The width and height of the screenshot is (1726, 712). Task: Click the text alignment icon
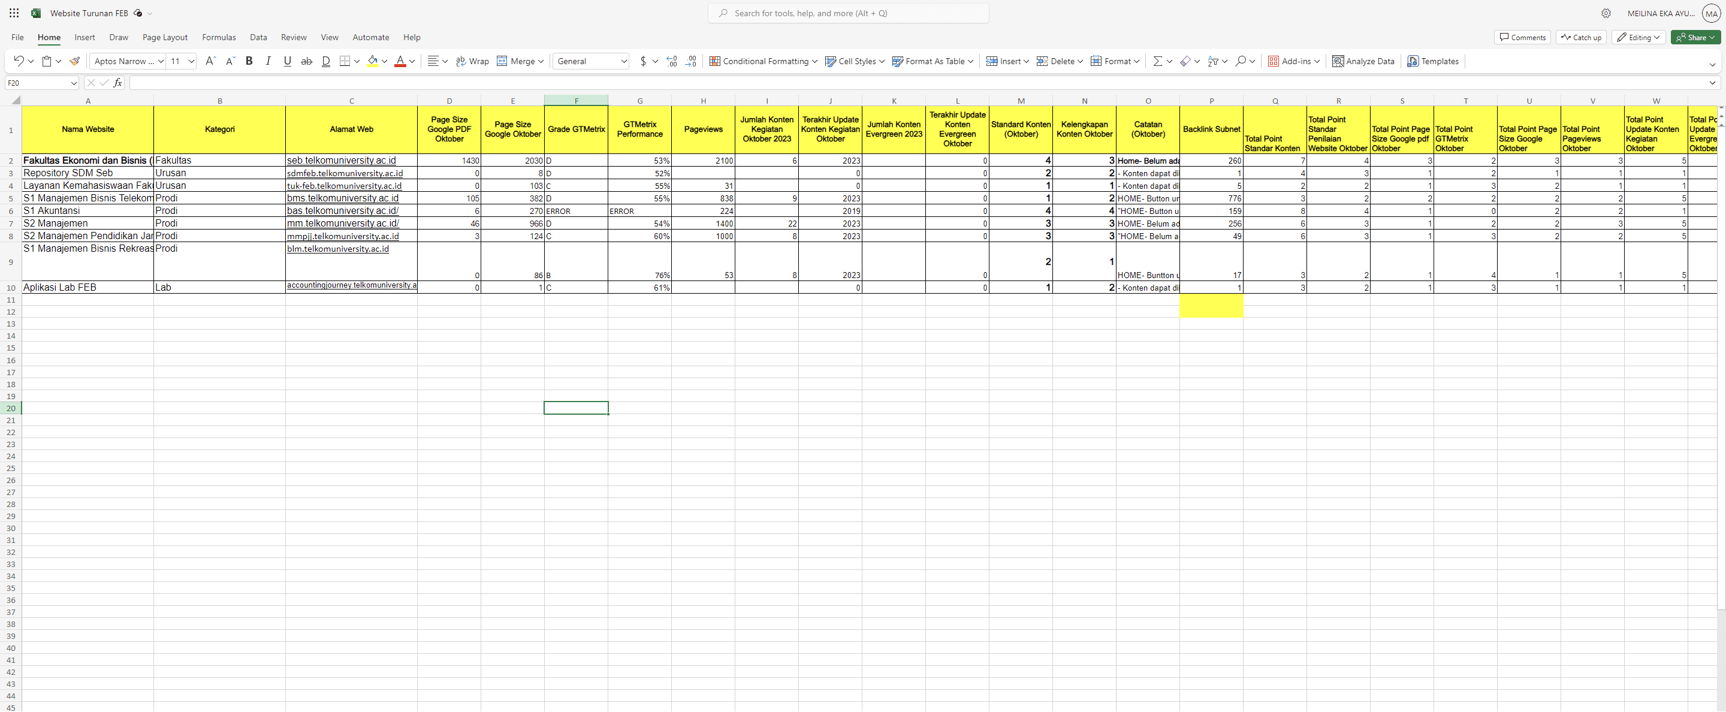[x=433, y=61]
